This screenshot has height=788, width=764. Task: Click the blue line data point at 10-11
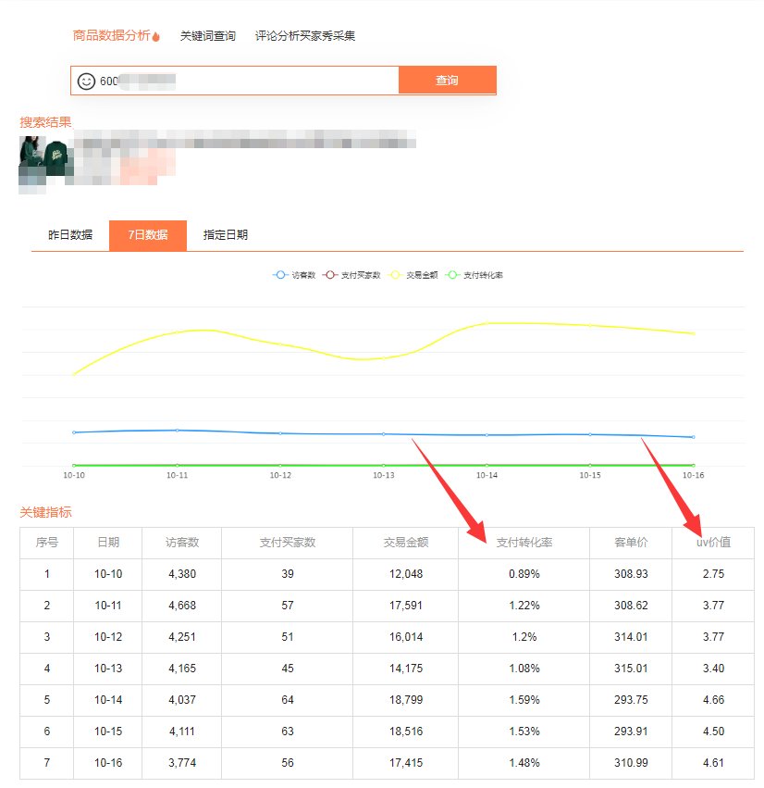pyautogui.click(x=178, y=430)
